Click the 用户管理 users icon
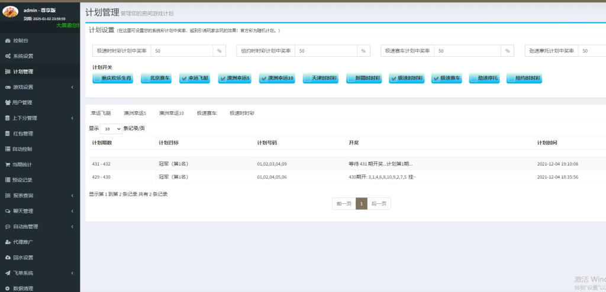 [x=8, y=102]
